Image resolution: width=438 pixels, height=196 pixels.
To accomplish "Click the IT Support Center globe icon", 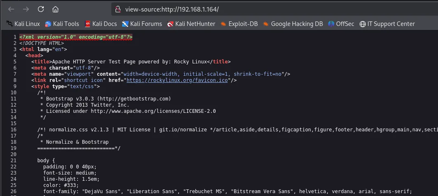I will (x=363, y=24).
